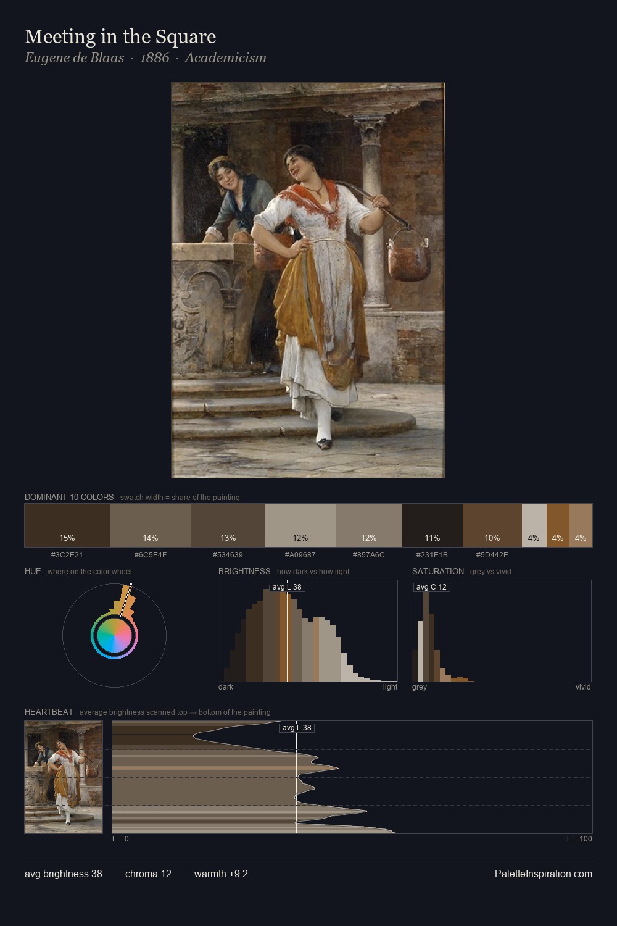Click 'grey vs vivid' caption

click(x=491, y=572)
